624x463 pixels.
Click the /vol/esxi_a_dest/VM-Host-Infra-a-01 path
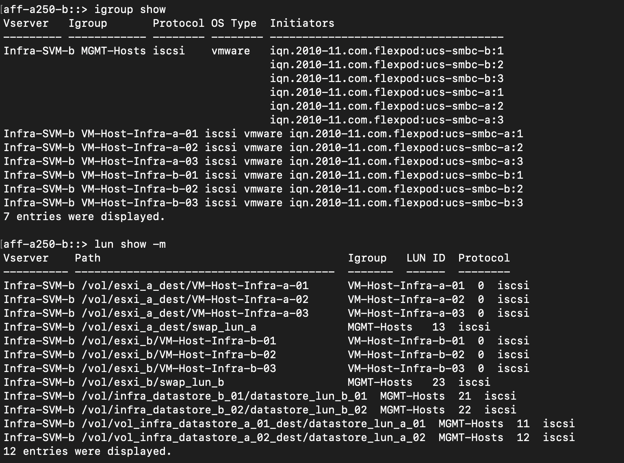point(195,286)
